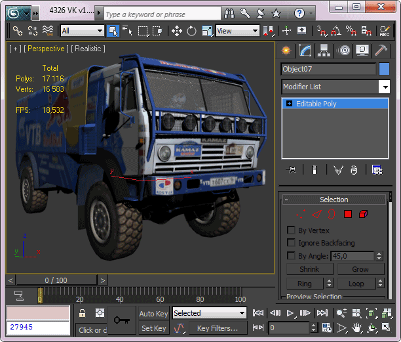401x342 pixels.
Task: Activate Select and Scale tool
Action: 206,31
